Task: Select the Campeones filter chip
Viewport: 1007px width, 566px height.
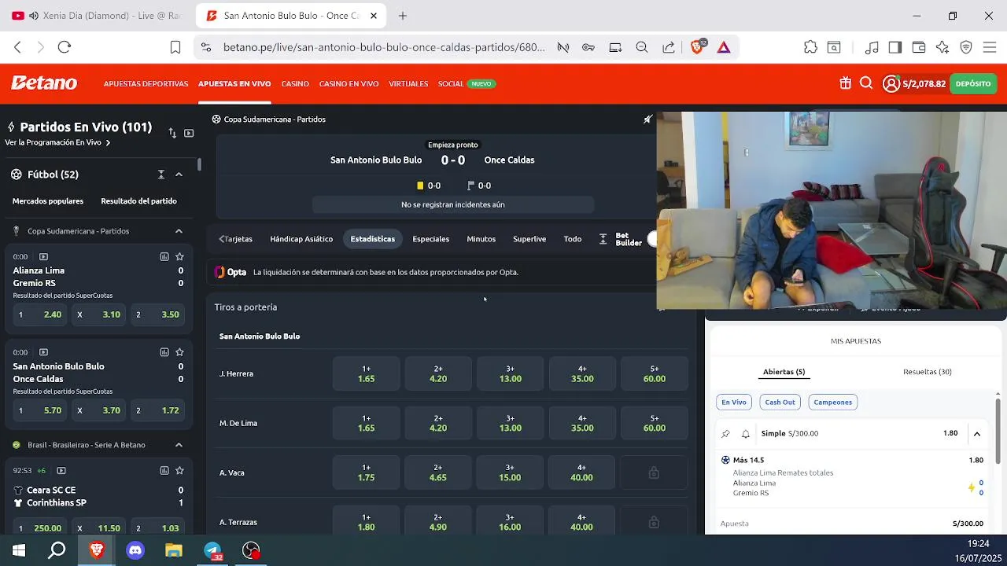Action: [832, 402]
